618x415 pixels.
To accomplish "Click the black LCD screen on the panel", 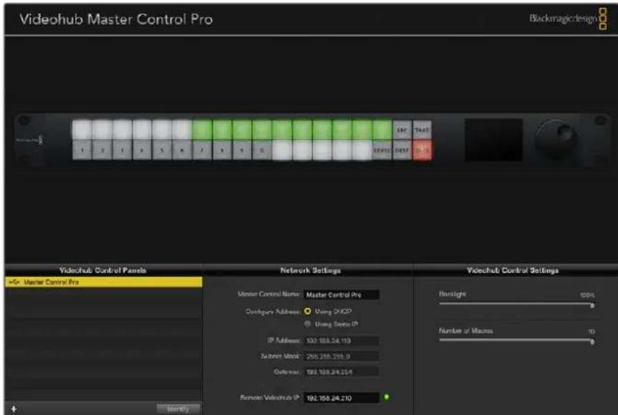I will click(x=494, y=139).
